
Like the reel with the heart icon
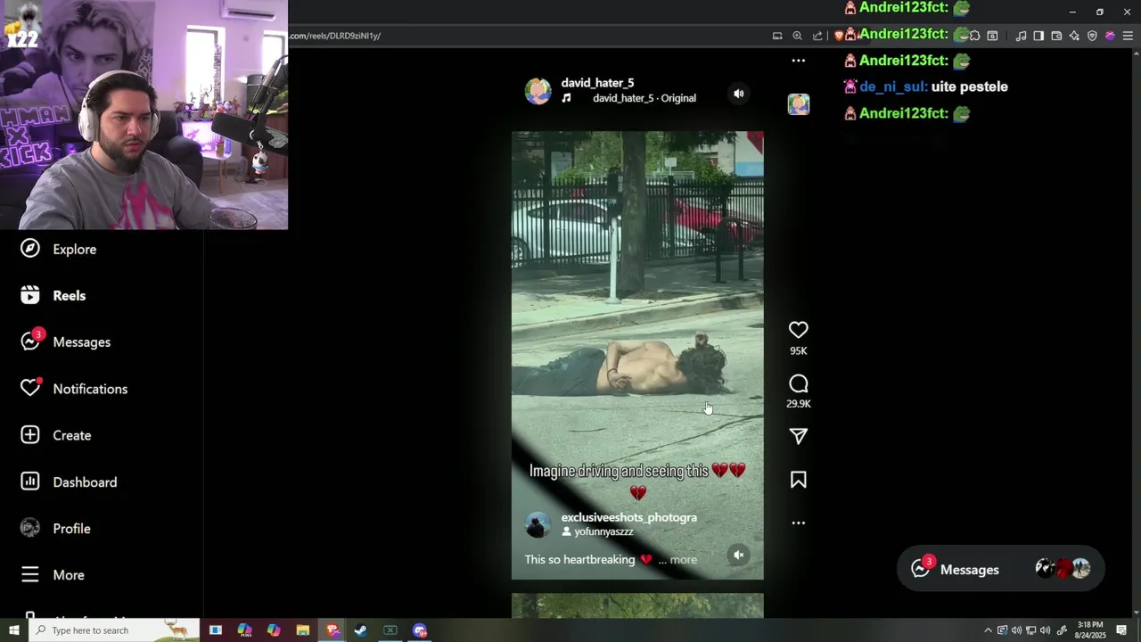tap(798, 330)
